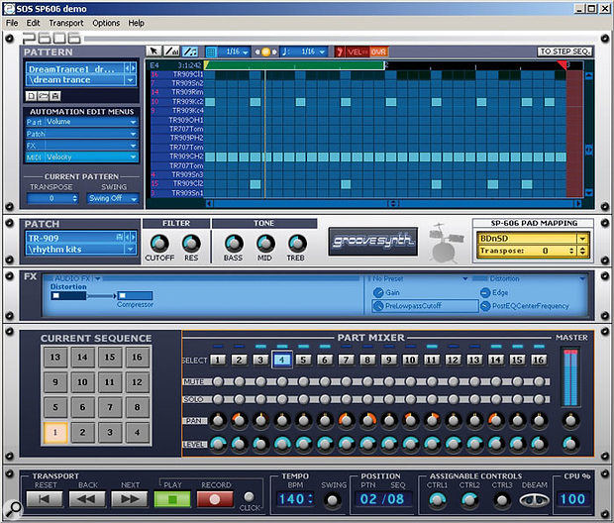The image size is (614, 523).
Task: Click the red Record button
Action: click(x=215, y=499)
